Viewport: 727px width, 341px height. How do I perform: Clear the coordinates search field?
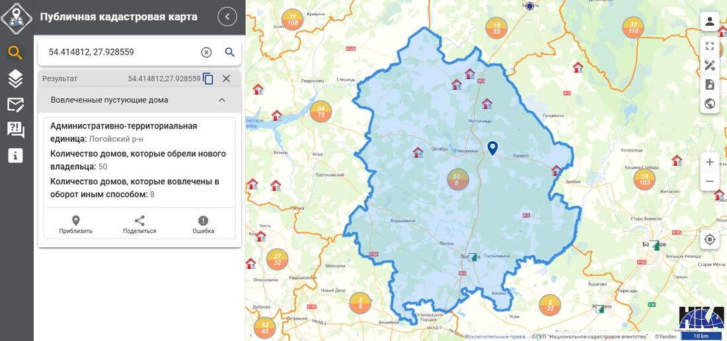206,52
